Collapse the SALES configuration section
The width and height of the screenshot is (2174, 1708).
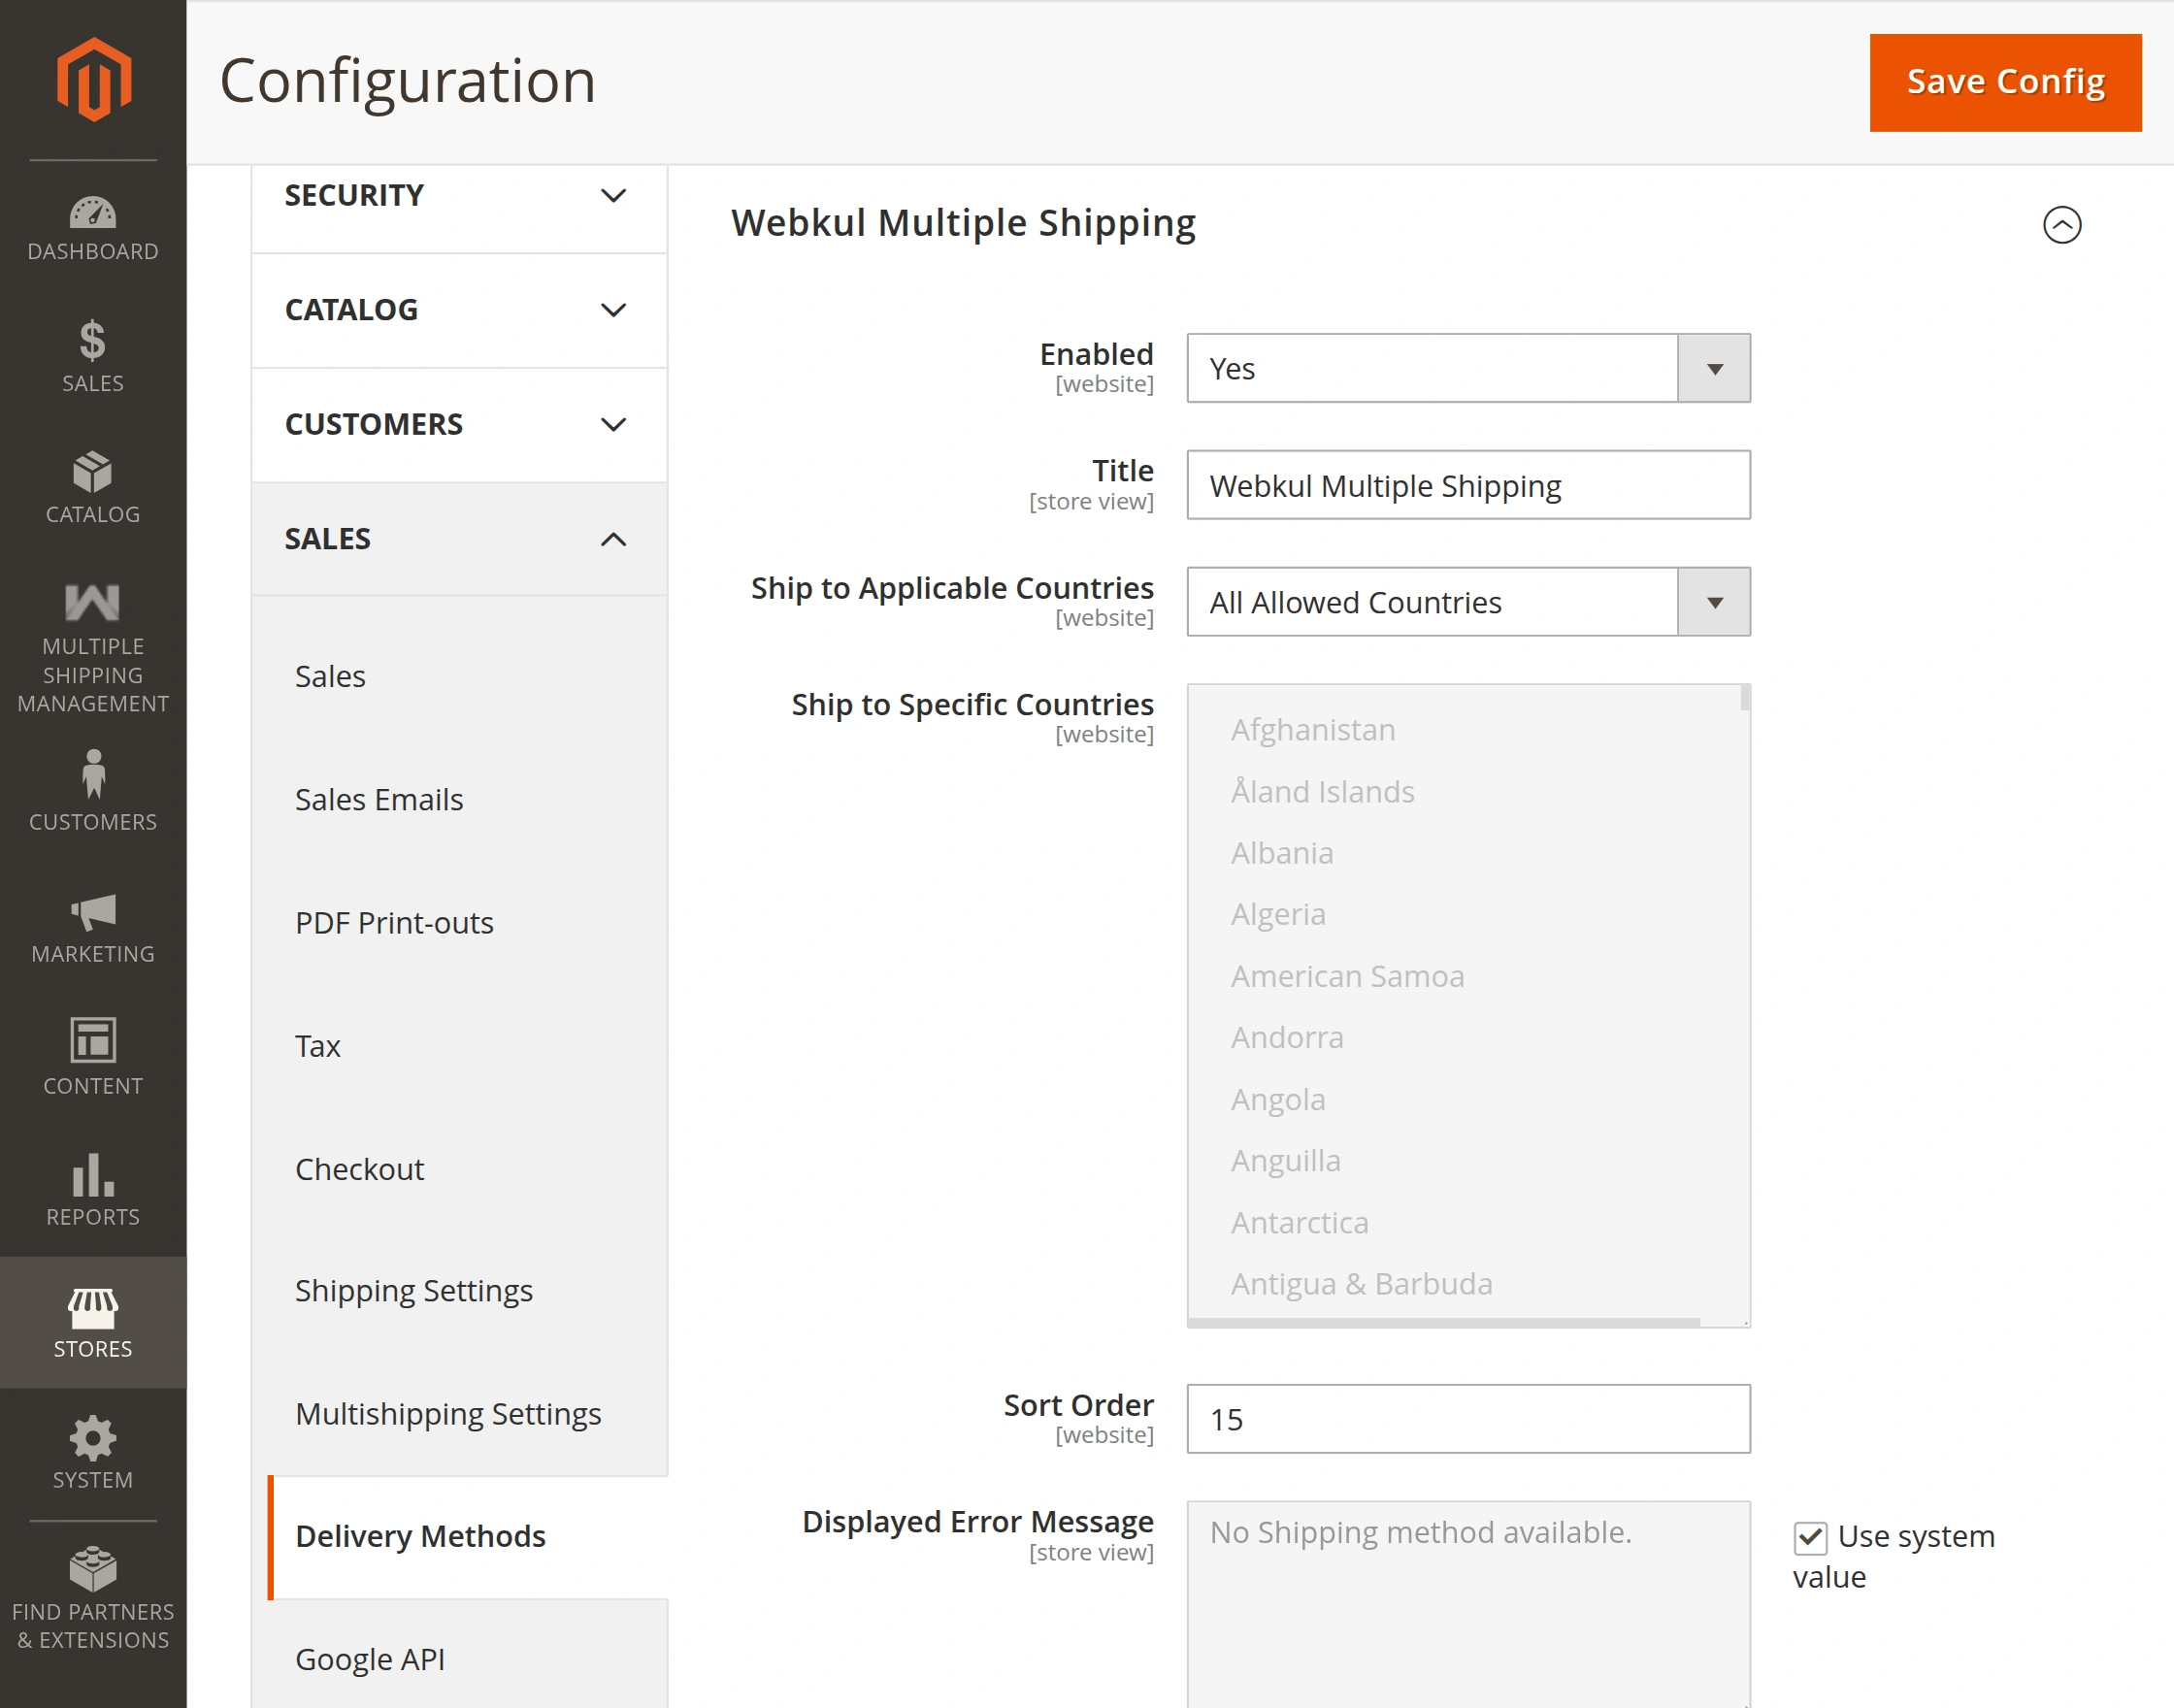pyautogui.click(x=459, y=539)
